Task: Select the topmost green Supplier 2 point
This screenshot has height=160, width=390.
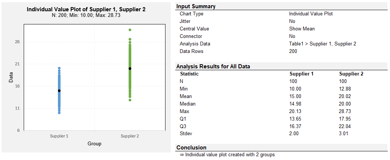Action: [130, 30]
